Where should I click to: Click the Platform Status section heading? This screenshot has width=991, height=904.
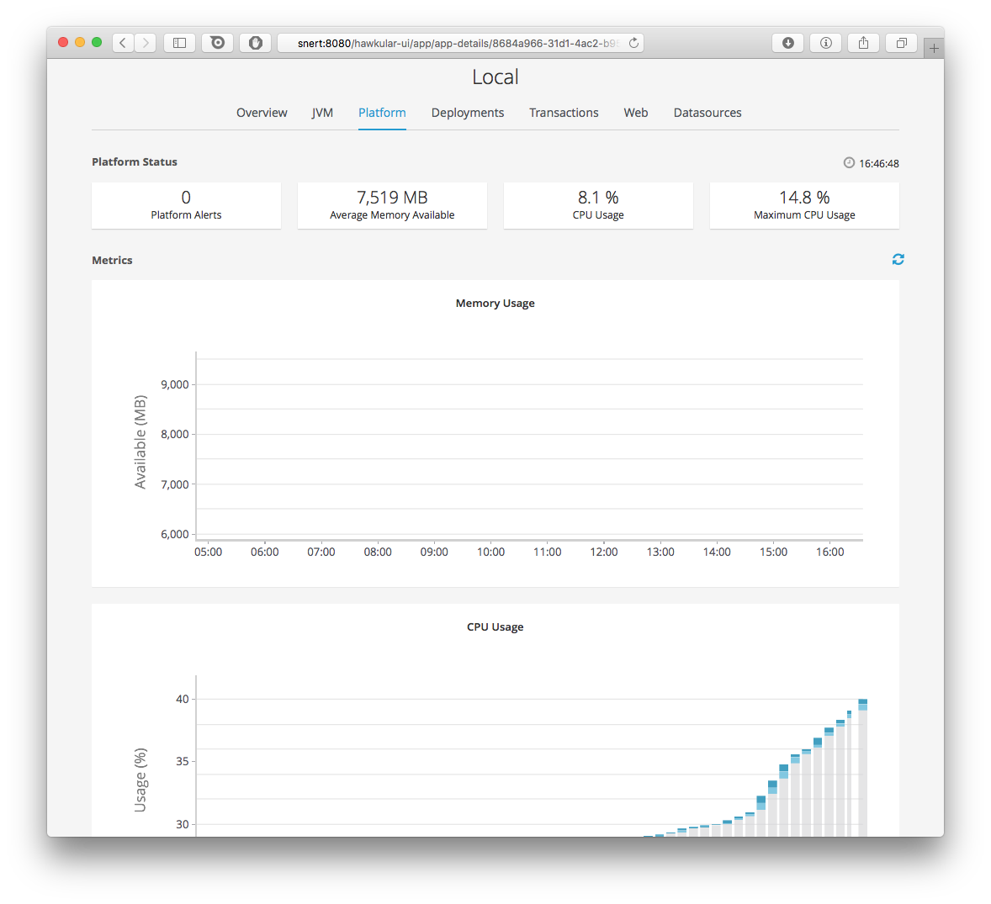[135, 161]
